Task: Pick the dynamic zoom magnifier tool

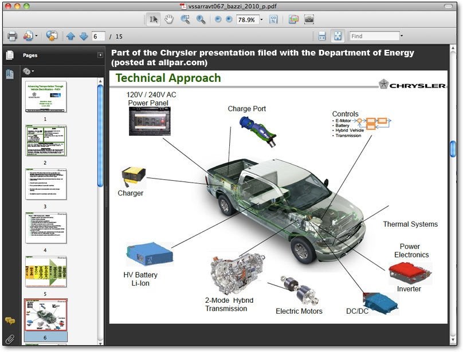Action: (201, 20)
